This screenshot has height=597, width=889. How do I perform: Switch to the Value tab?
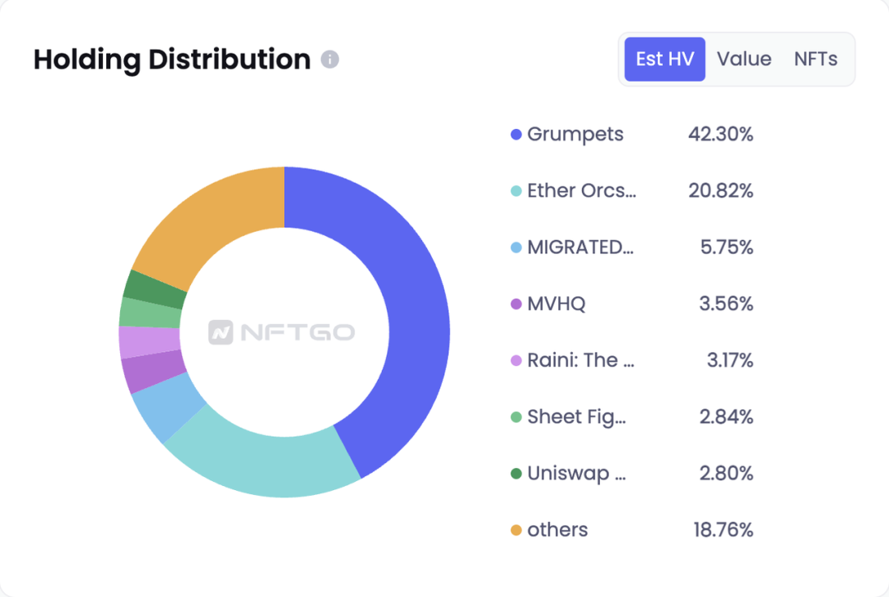point(744,59)
